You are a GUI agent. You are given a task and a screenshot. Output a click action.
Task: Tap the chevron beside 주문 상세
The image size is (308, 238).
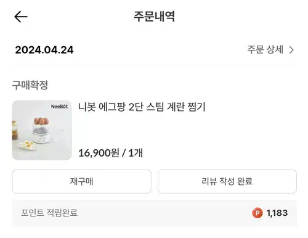click(291, 50)
